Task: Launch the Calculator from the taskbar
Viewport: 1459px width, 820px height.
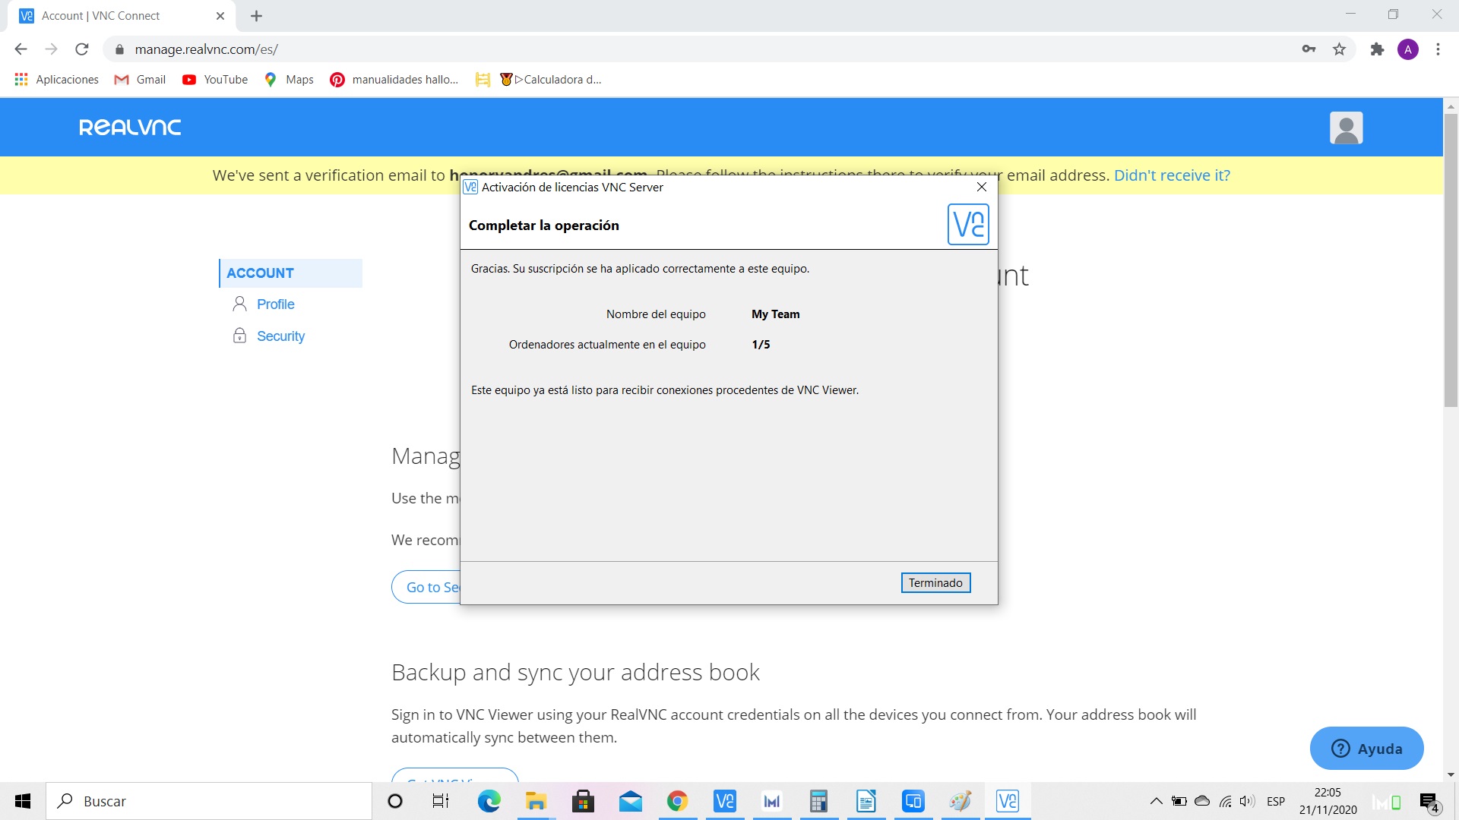Action: point(819,801)
